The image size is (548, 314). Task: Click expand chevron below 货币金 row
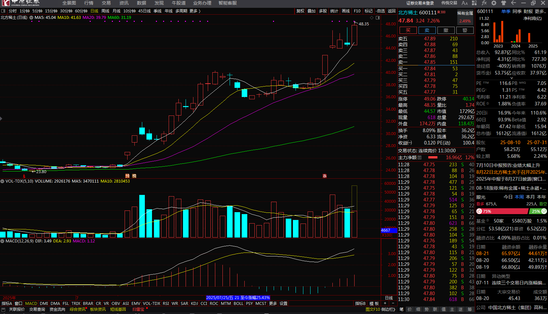click(511, 78)
